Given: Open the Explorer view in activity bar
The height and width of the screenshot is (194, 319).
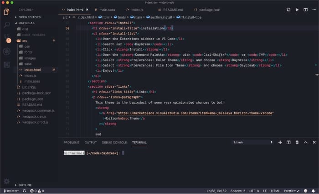Looking at the screenshot, I should click(6, 12).
